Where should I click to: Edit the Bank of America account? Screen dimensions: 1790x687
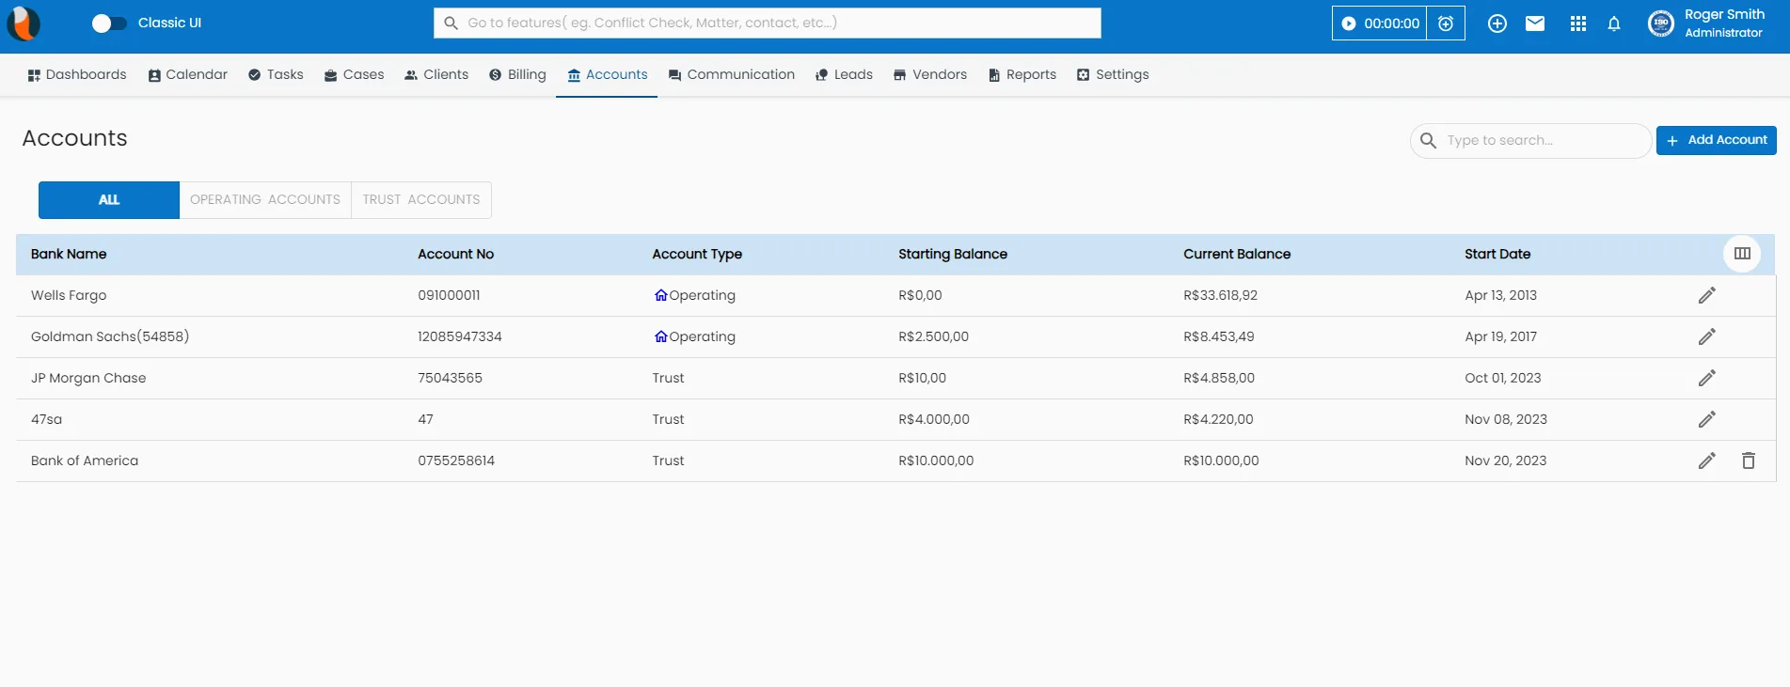coord(1707,461)
